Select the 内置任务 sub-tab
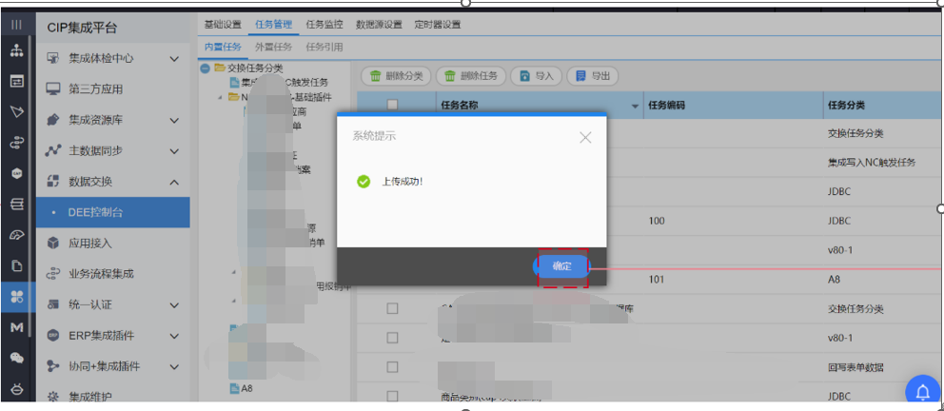This screenshot has width=944, height=411. (222, 47)
